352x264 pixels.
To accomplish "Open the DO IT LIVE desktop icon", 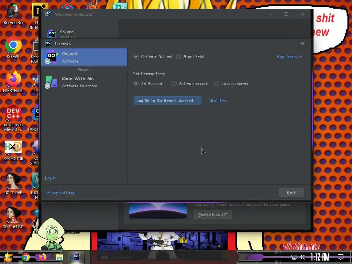I will pyautogui.click(x=13, y=184).
